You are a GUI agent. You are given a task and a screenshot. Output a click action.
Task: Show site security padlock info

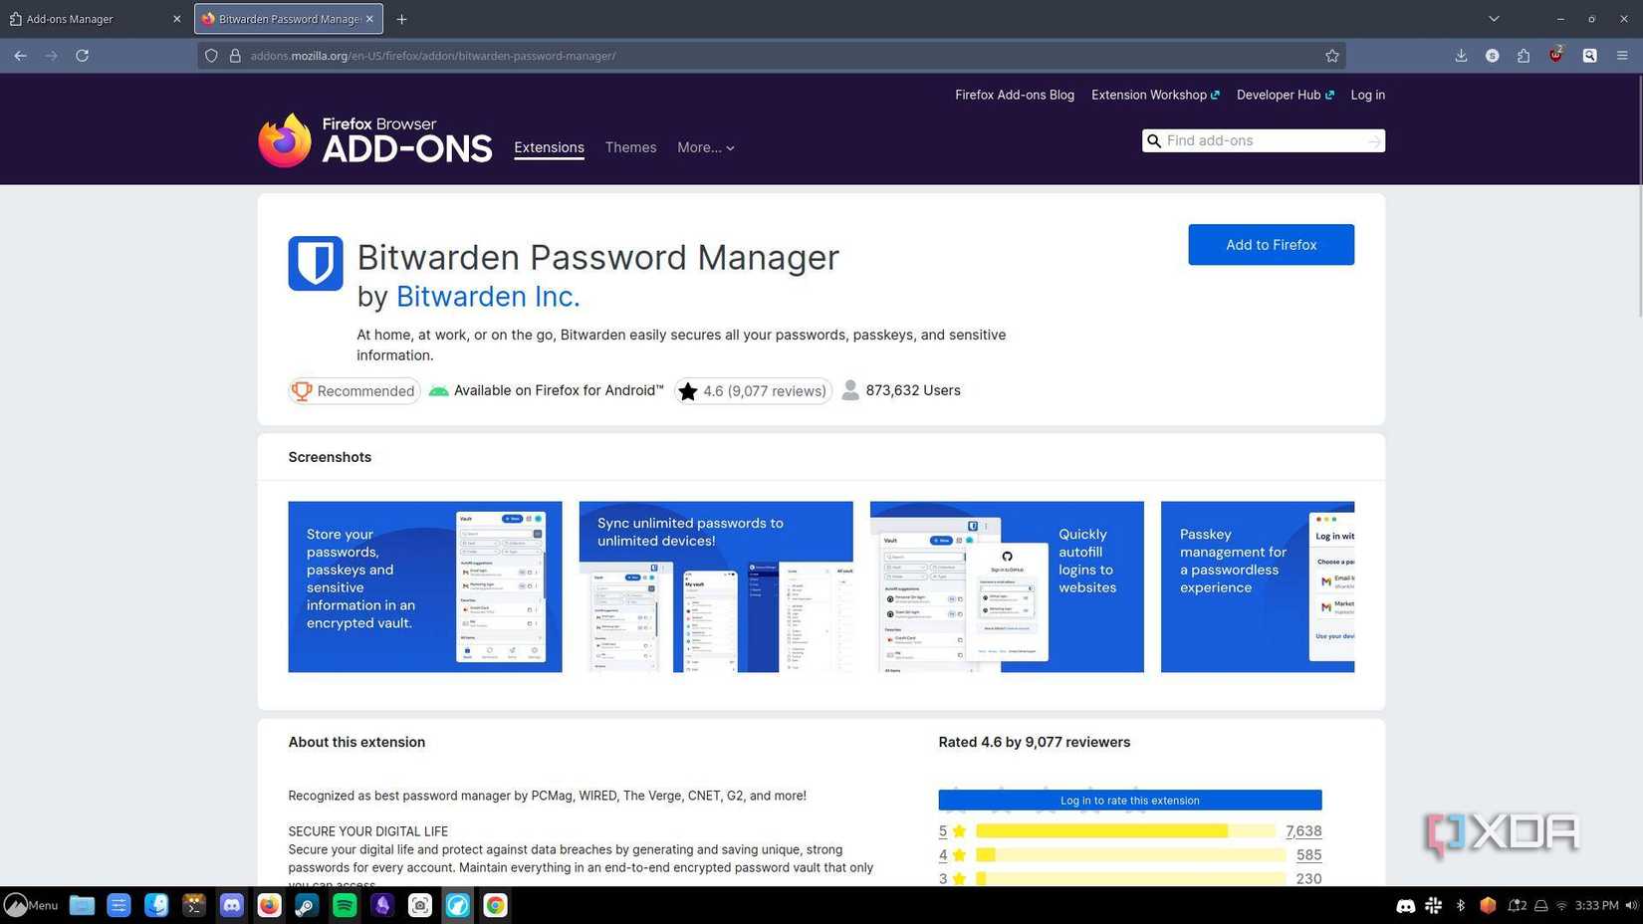coord(235,56)
